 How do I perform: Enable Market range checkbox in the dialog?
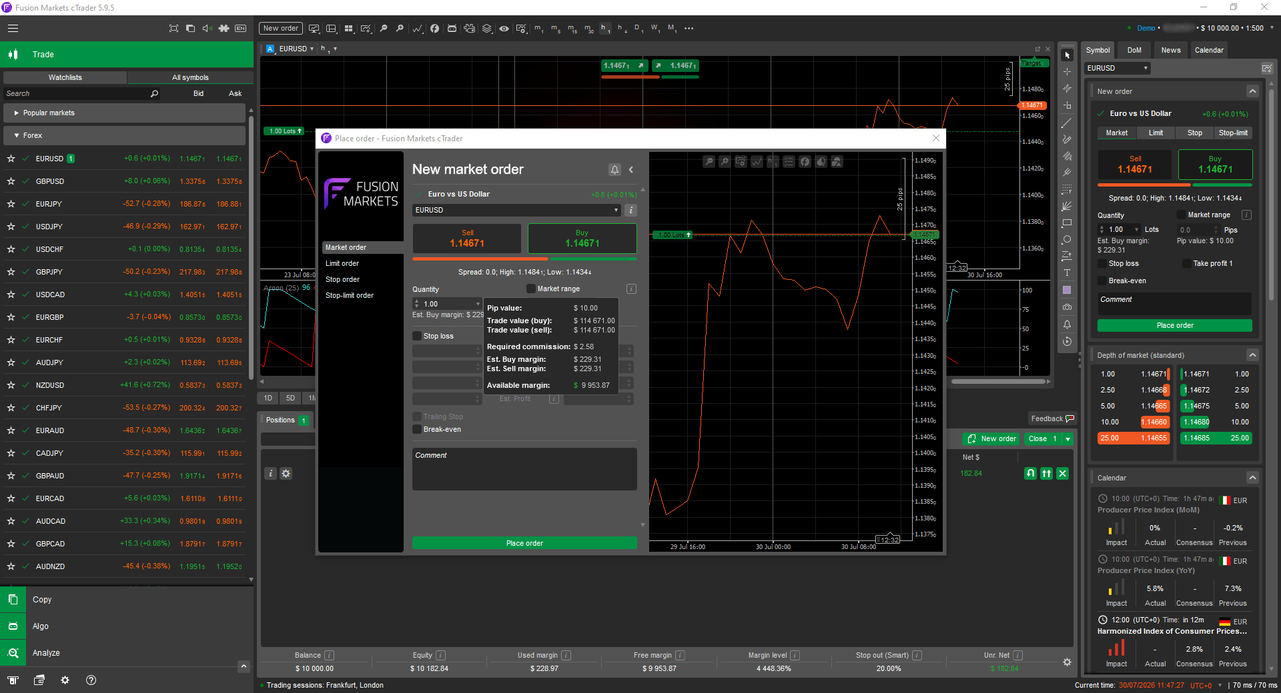click(x=531, y=289)
